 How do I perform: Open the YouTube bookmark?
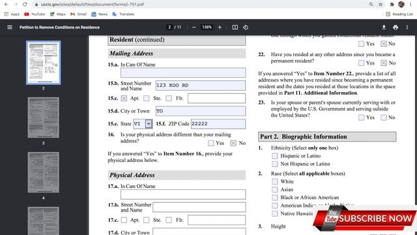point(35,14)
